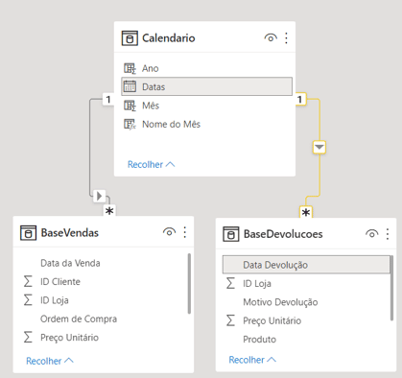Click the fx icon beside Nome do Mês
Image resolution: width=402 pixels, height=378 pixels.
(130, 124)
